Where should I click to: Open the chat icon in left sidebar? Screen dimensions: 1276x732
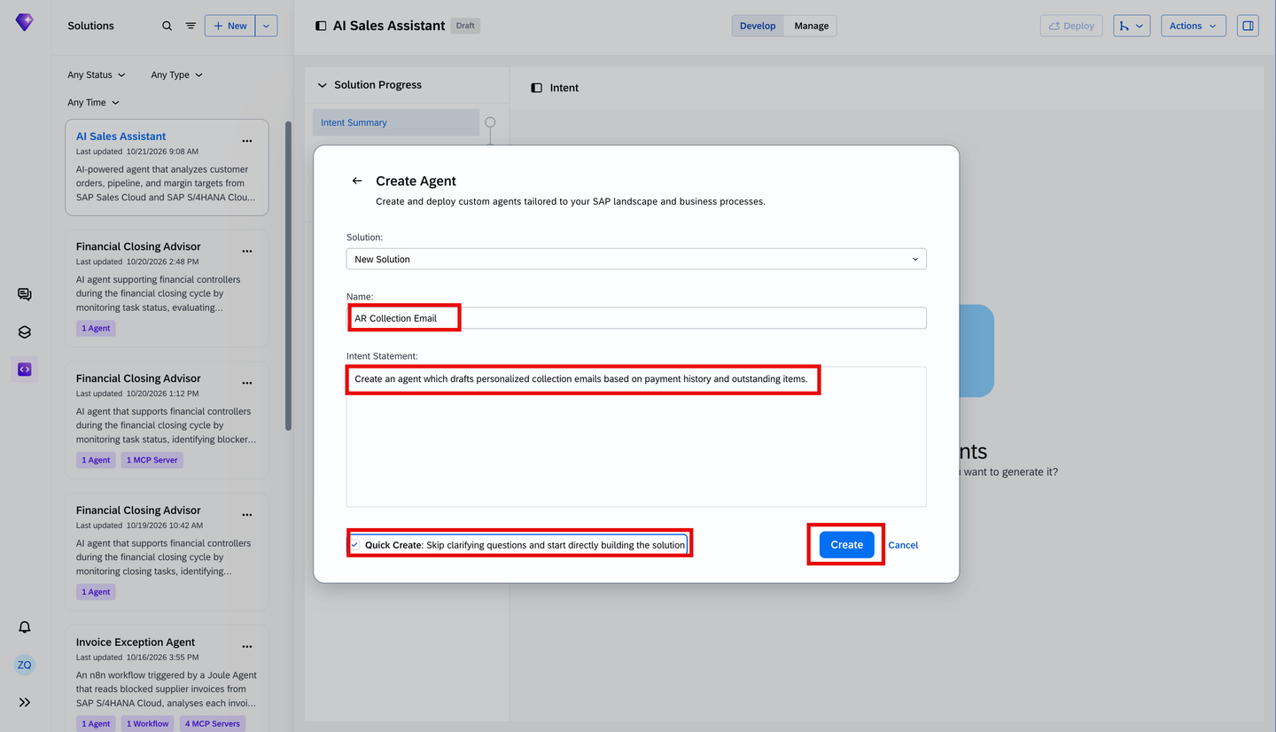tap(25, 294)
